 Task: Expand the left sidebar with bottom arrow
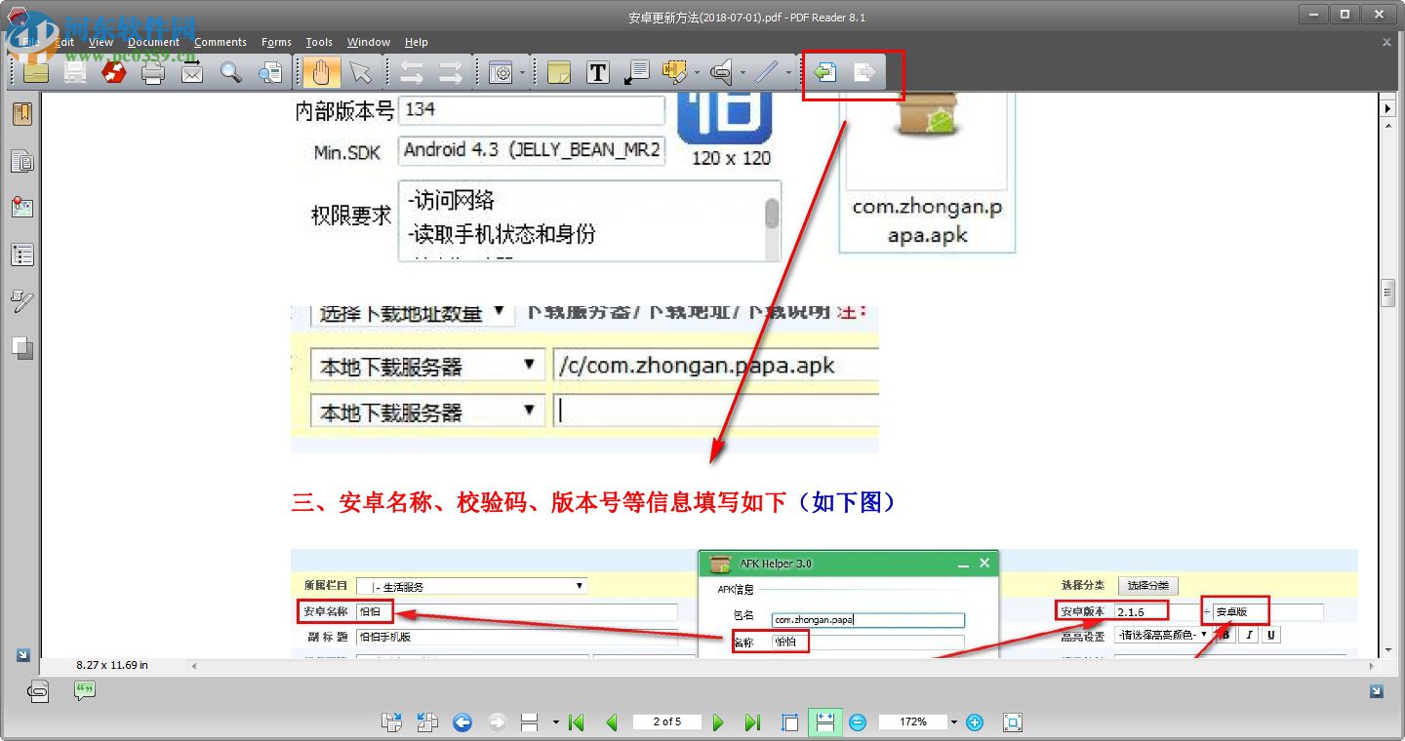tap(22, 655)
